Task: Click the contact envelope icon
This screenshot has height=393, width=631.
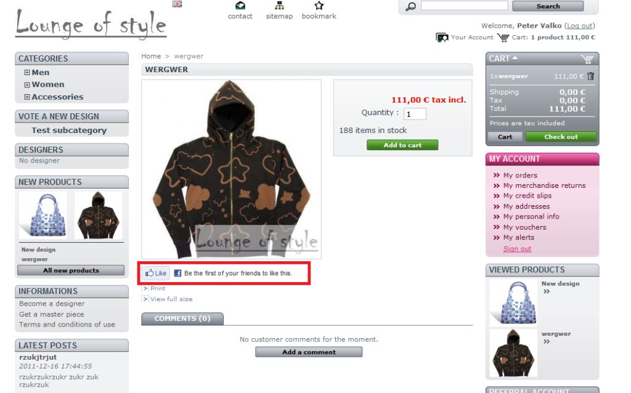Action: (x=240, y=6)
